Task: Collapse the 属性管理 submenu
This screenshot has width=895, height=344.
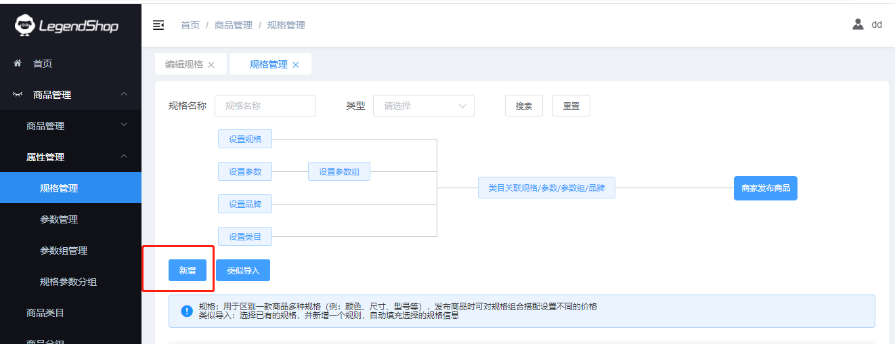Action: 124,156
